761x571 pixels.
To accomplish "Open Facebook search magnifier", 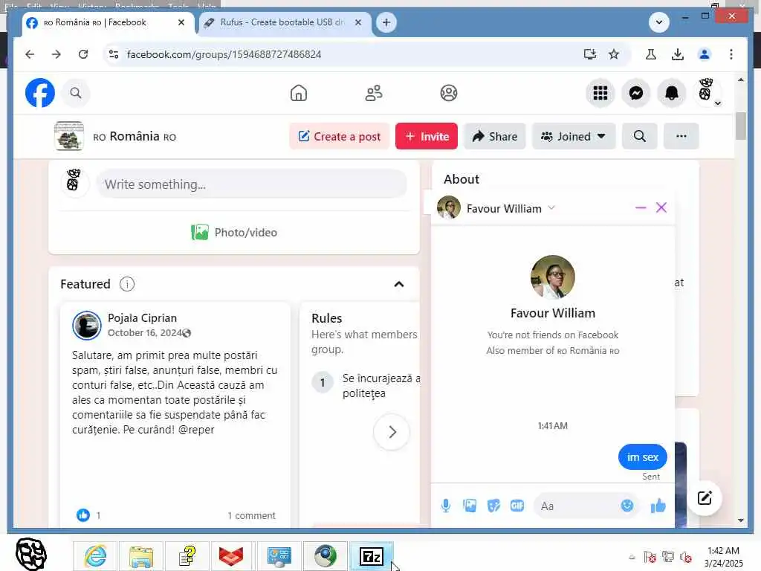I will click(76, 93).
